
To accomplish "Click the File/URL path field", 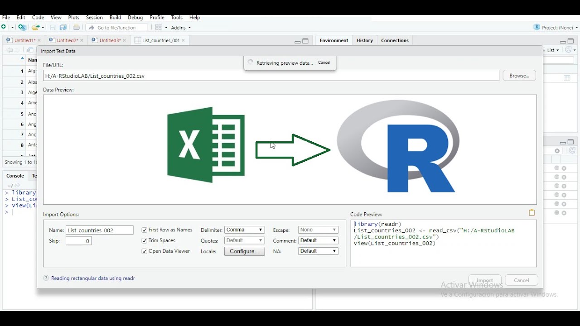I will [x=271, y=76].
